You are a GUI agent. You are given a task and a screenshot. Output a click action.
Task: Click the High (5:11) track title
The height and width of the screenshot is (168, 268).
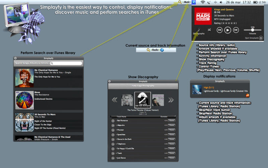pos(209,87)
